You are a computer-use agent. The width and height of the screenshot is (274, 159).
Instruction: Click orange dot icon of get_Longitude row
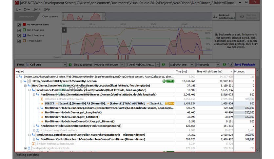click(42, 112)
